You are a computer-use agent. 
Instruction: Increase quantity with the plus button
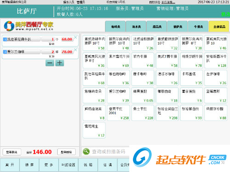click(x=60, y=63)
